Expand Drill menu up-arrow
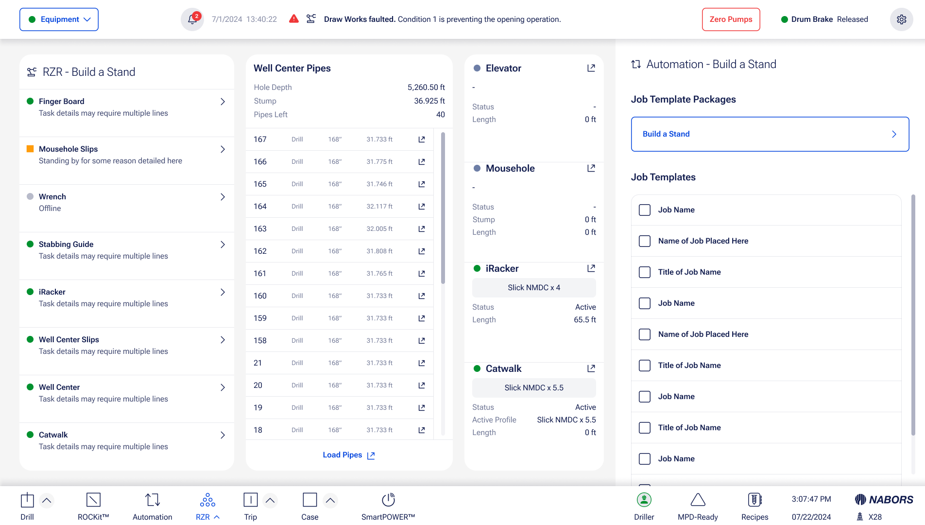Screen dimensions: 925x525 (47, 500)
